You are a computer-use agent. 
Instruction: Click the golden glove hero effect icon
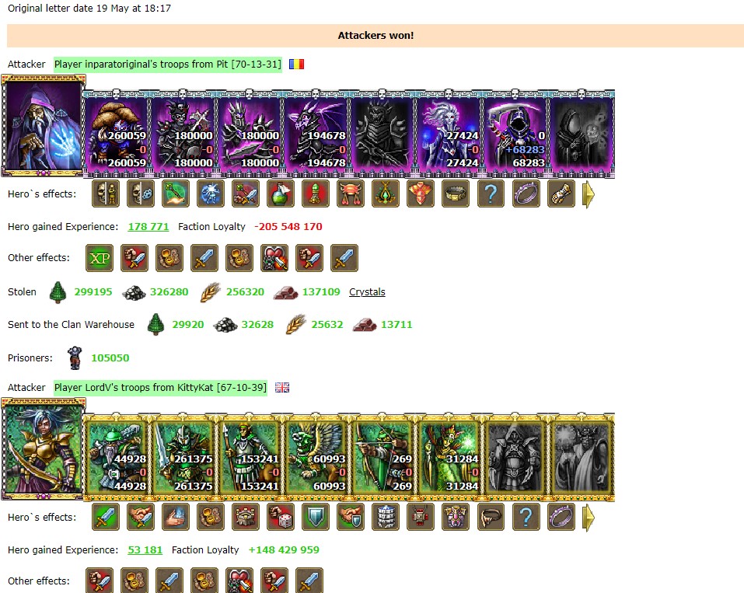click(561, 194)
